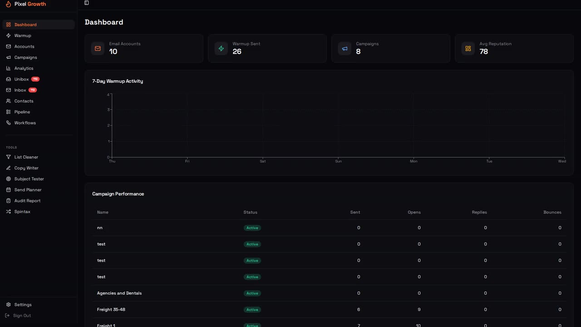Viewport: 581px width, 327px height.
Task: Click the Spintax shuffle icon
Action: coord(8,212)
